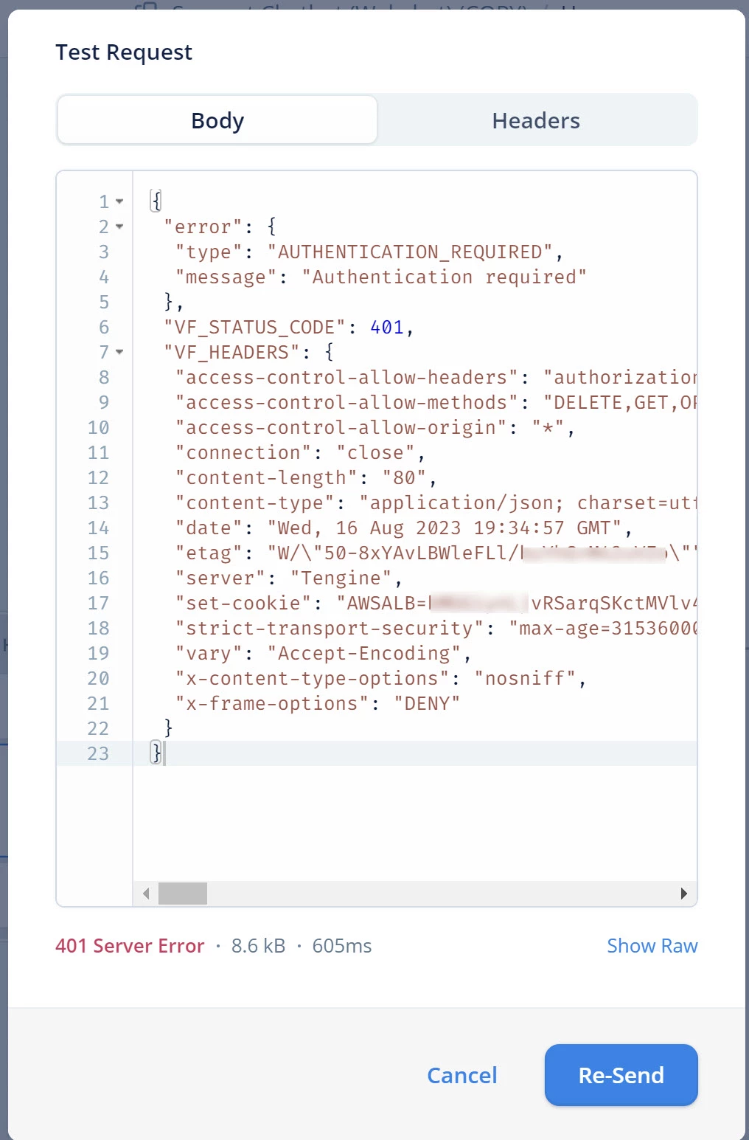Click the Cancel button
The image size is (749, 1140).
click(462, 1075)
